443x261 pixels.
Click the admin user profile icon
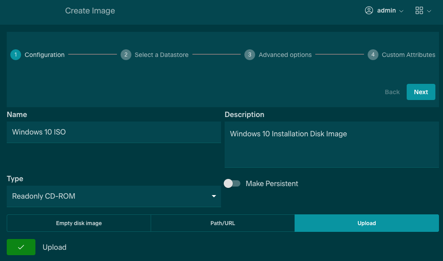pos(369,10)
